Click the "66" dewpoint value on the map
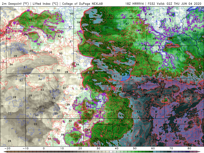This screenshot has height=153, width=204. (x=123, y=92)
